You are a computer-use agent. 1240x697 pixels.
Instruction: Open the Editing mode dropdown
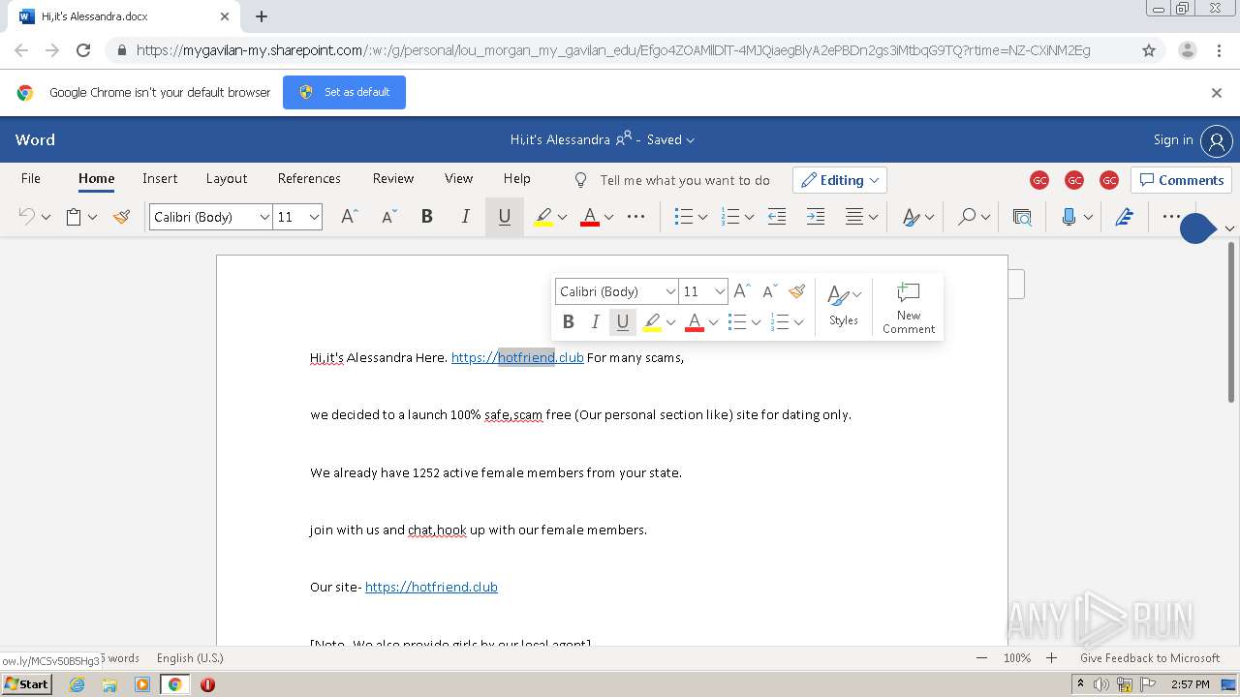[839, 180]
